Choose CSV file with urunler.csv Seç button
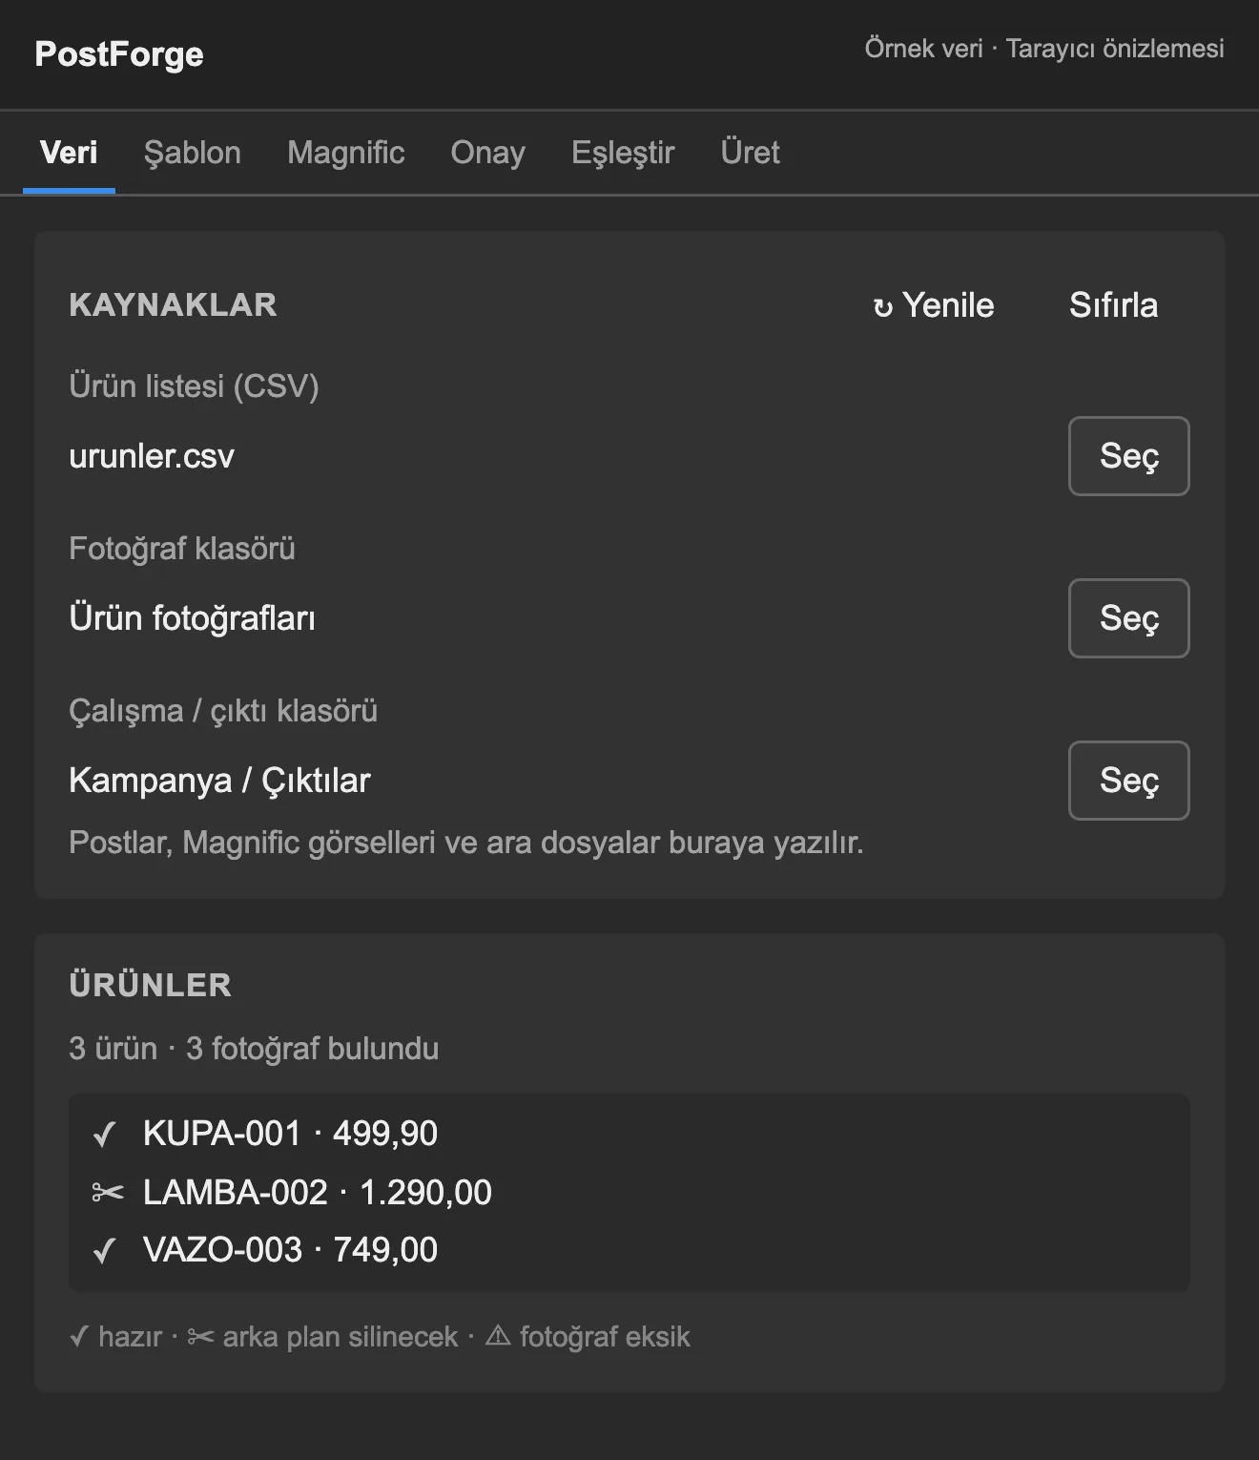 (x=1129, y=456)
